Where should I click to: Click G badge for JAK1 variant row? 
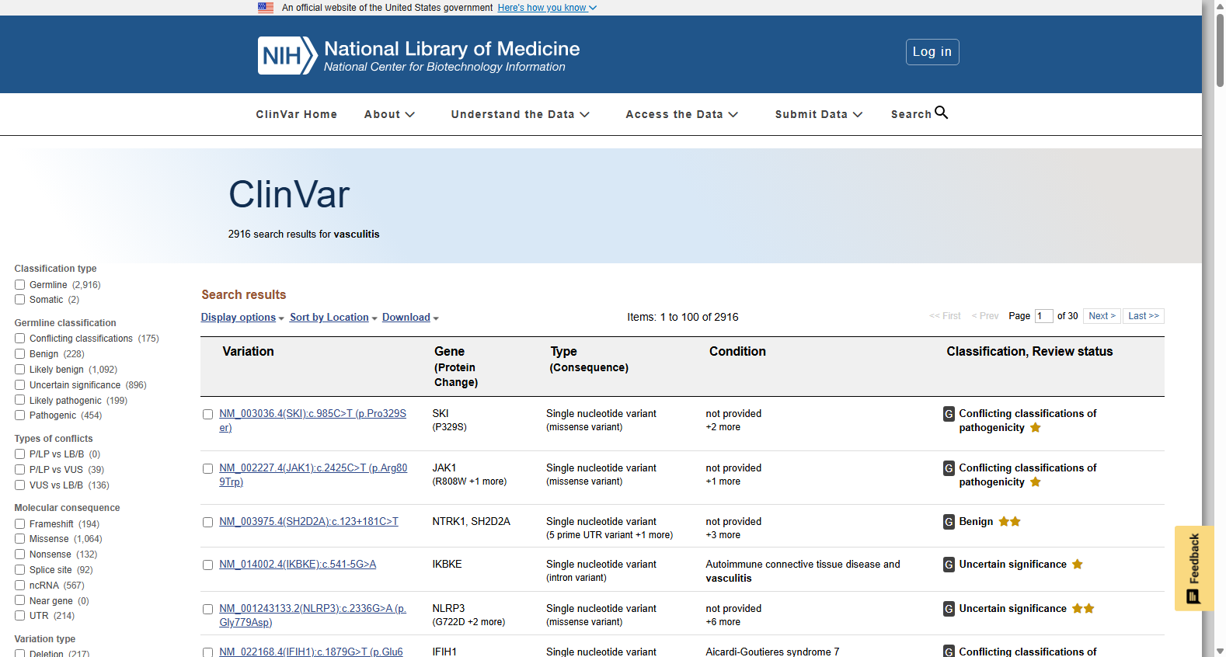949,468
